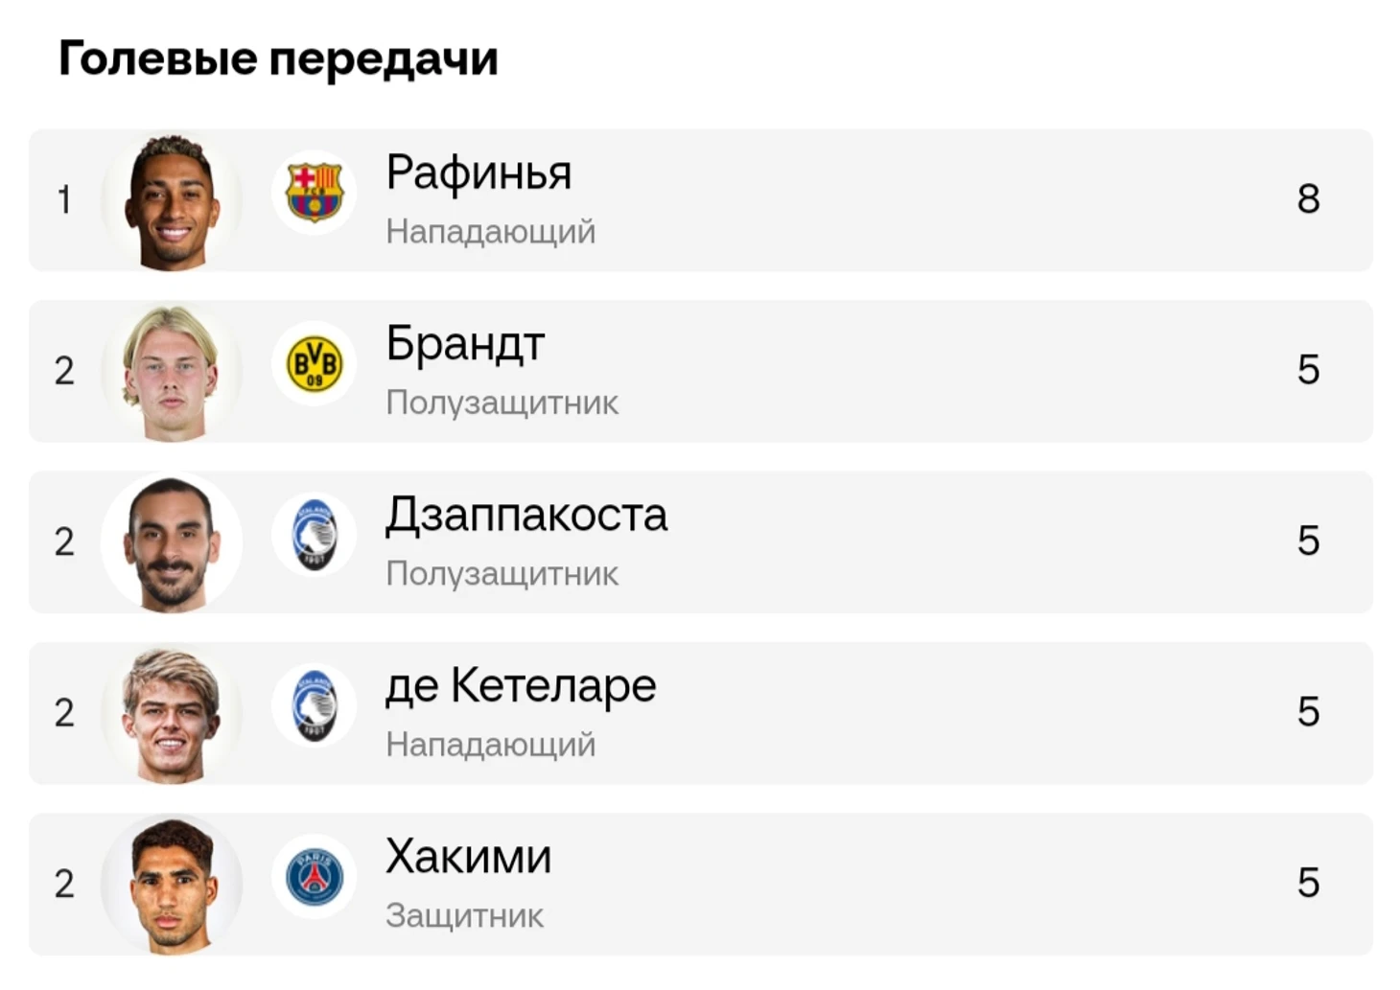The width and height of the screenshot is (1400, 990).
Task: Select the player name Дзаппакоста
Action: (x=526, y=517)
